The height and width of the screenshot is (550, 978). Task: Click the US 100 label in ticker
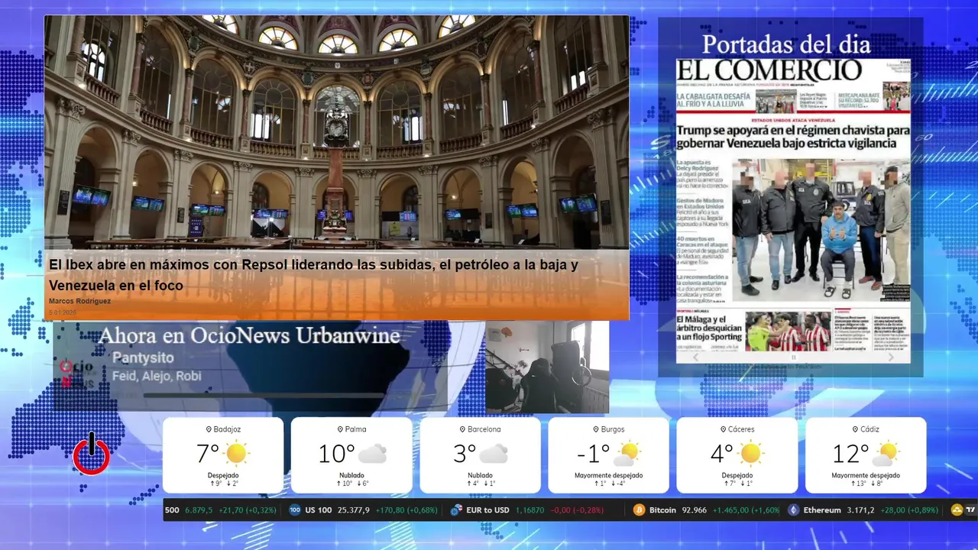tap(319, 510)
